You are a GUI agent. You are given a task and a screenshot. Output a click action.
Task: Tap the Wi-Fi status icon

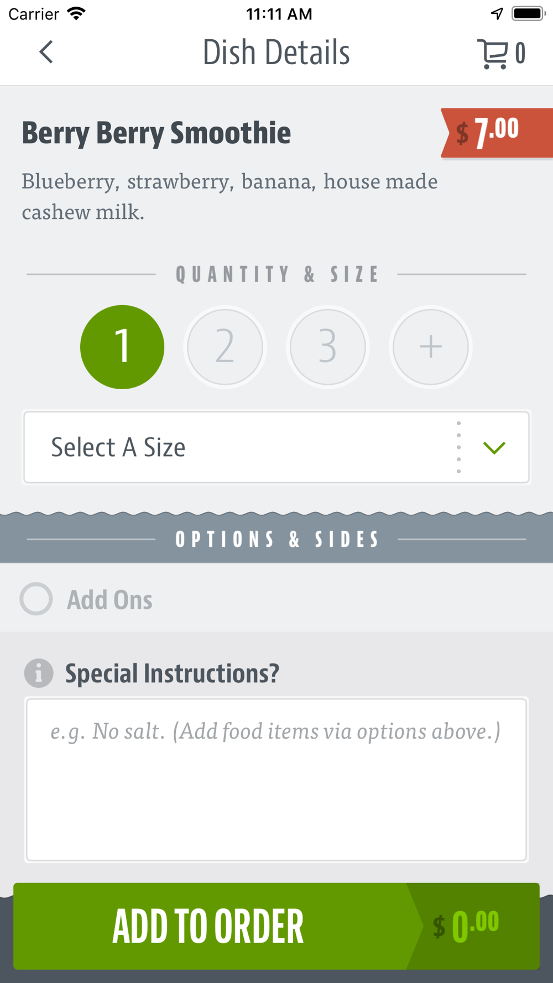76,13
